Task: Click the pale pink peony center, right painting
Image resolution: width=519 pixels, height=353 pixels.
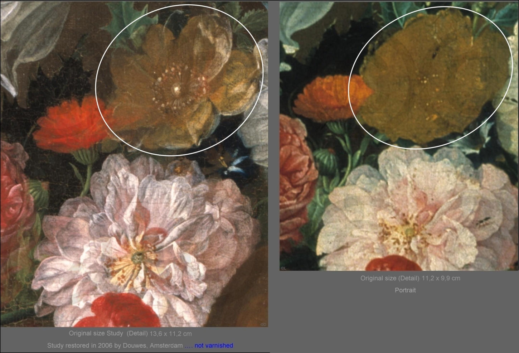Action: (407, 232)
